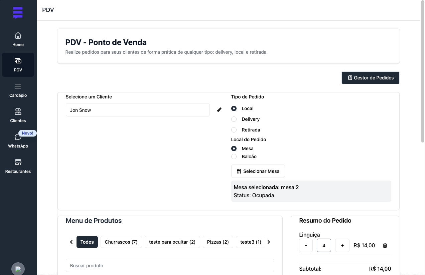Click the app logo at top left
This screenshot has width=425, height=275.
point(18,13)
